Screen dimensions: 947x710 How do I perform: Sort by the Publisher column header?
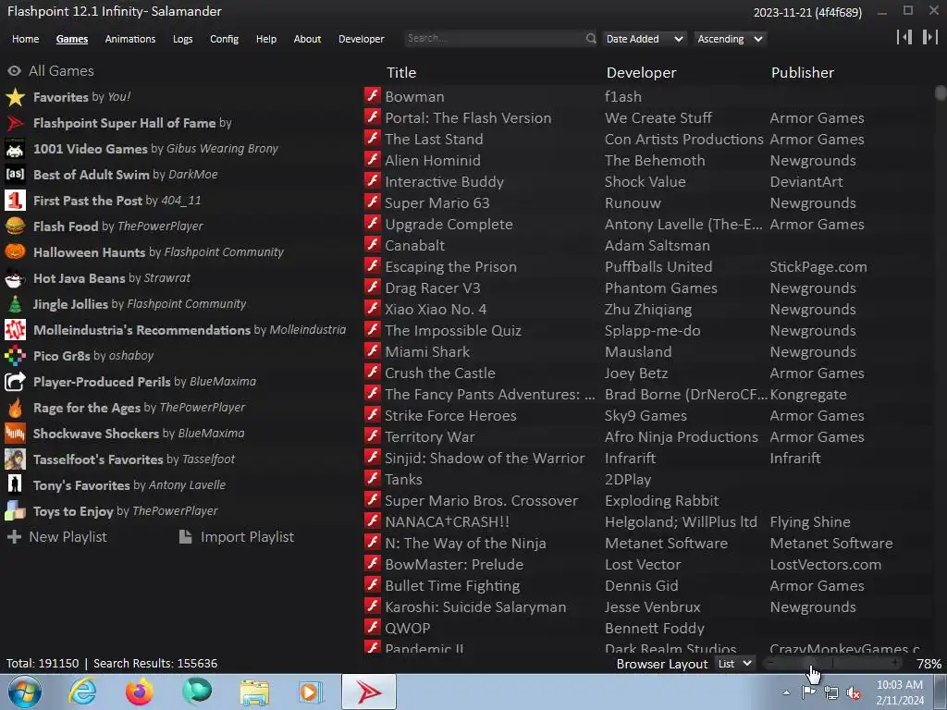(x=803, y=72)
